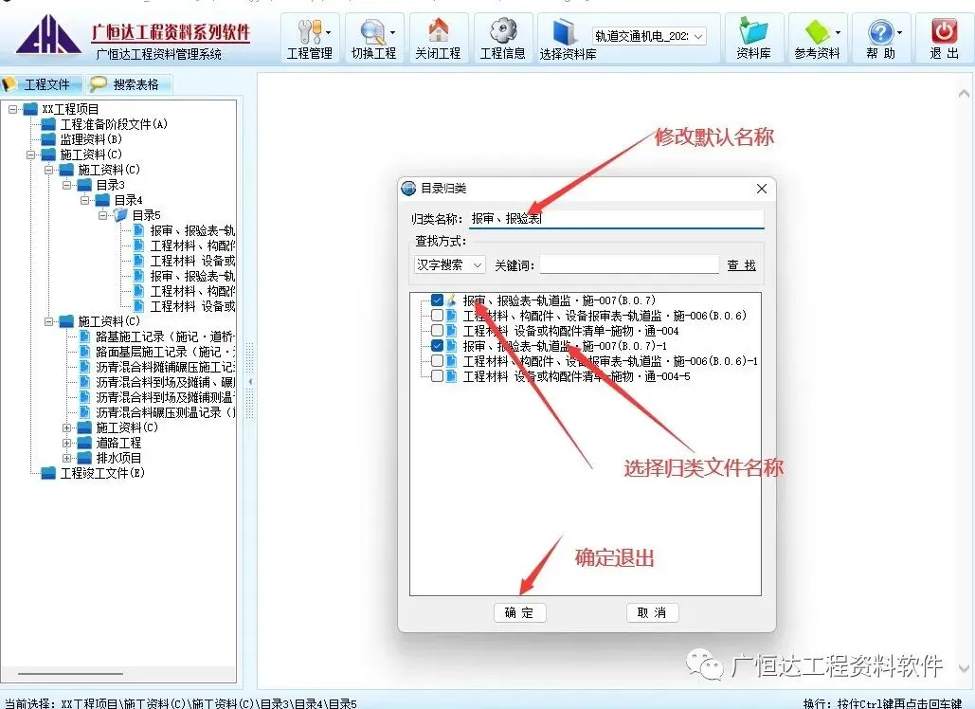975x709 pixels.
Task: Click the 选择资料库 book icon
Action: 566,31
